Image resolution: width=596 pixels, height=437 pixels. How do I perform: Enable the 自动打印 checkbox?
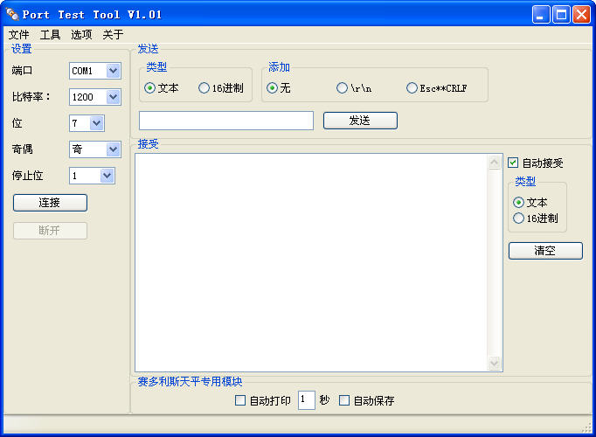coord(240,400)
